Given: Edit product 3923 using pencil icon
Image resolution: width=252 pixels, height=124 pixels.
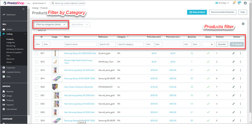Looking at the screenshot, I should tap(234, 112).
